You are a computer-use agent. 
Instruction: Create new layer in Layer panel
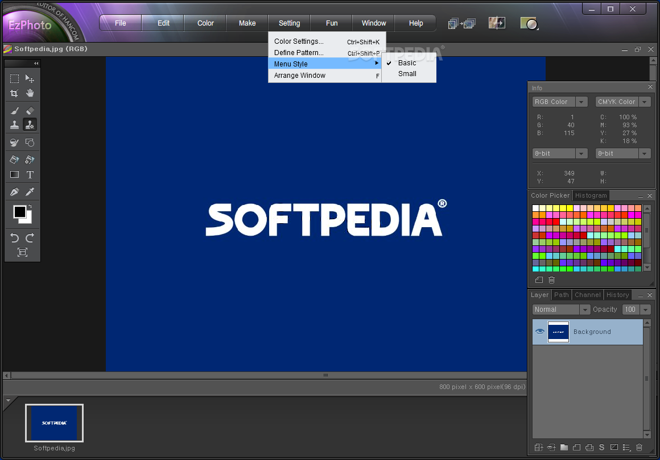(x=577, y=448)
